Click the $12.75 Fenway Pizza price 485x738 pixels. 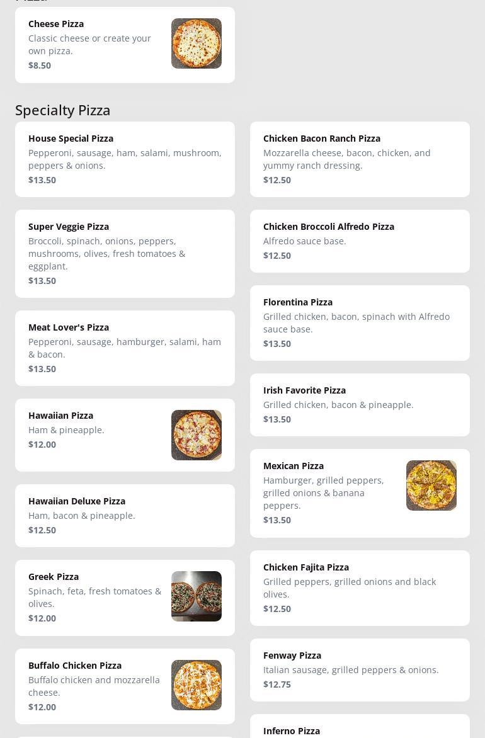click(277, 684)
